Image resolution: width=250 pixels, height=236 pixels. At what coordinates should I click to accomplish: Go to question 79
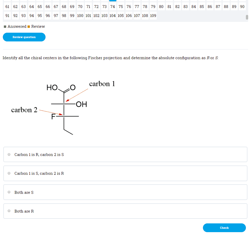pos(153,6)
